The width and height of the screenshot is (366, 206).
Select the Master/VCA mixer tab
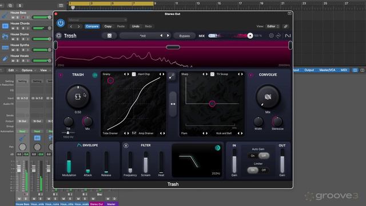tap(327, 70)
